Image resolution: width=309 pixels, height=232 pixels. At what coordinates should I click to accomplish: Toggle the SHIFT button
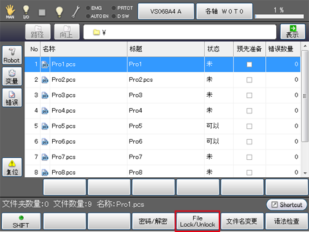tap(21, 221)
